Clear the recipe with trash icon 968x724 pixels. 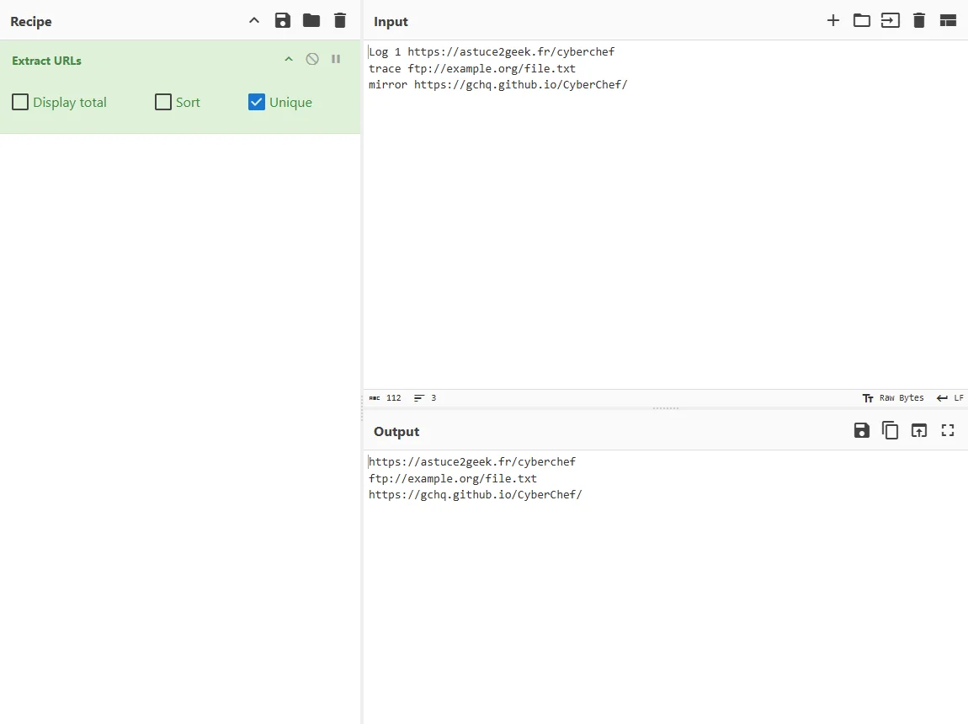tap(339, 20)
